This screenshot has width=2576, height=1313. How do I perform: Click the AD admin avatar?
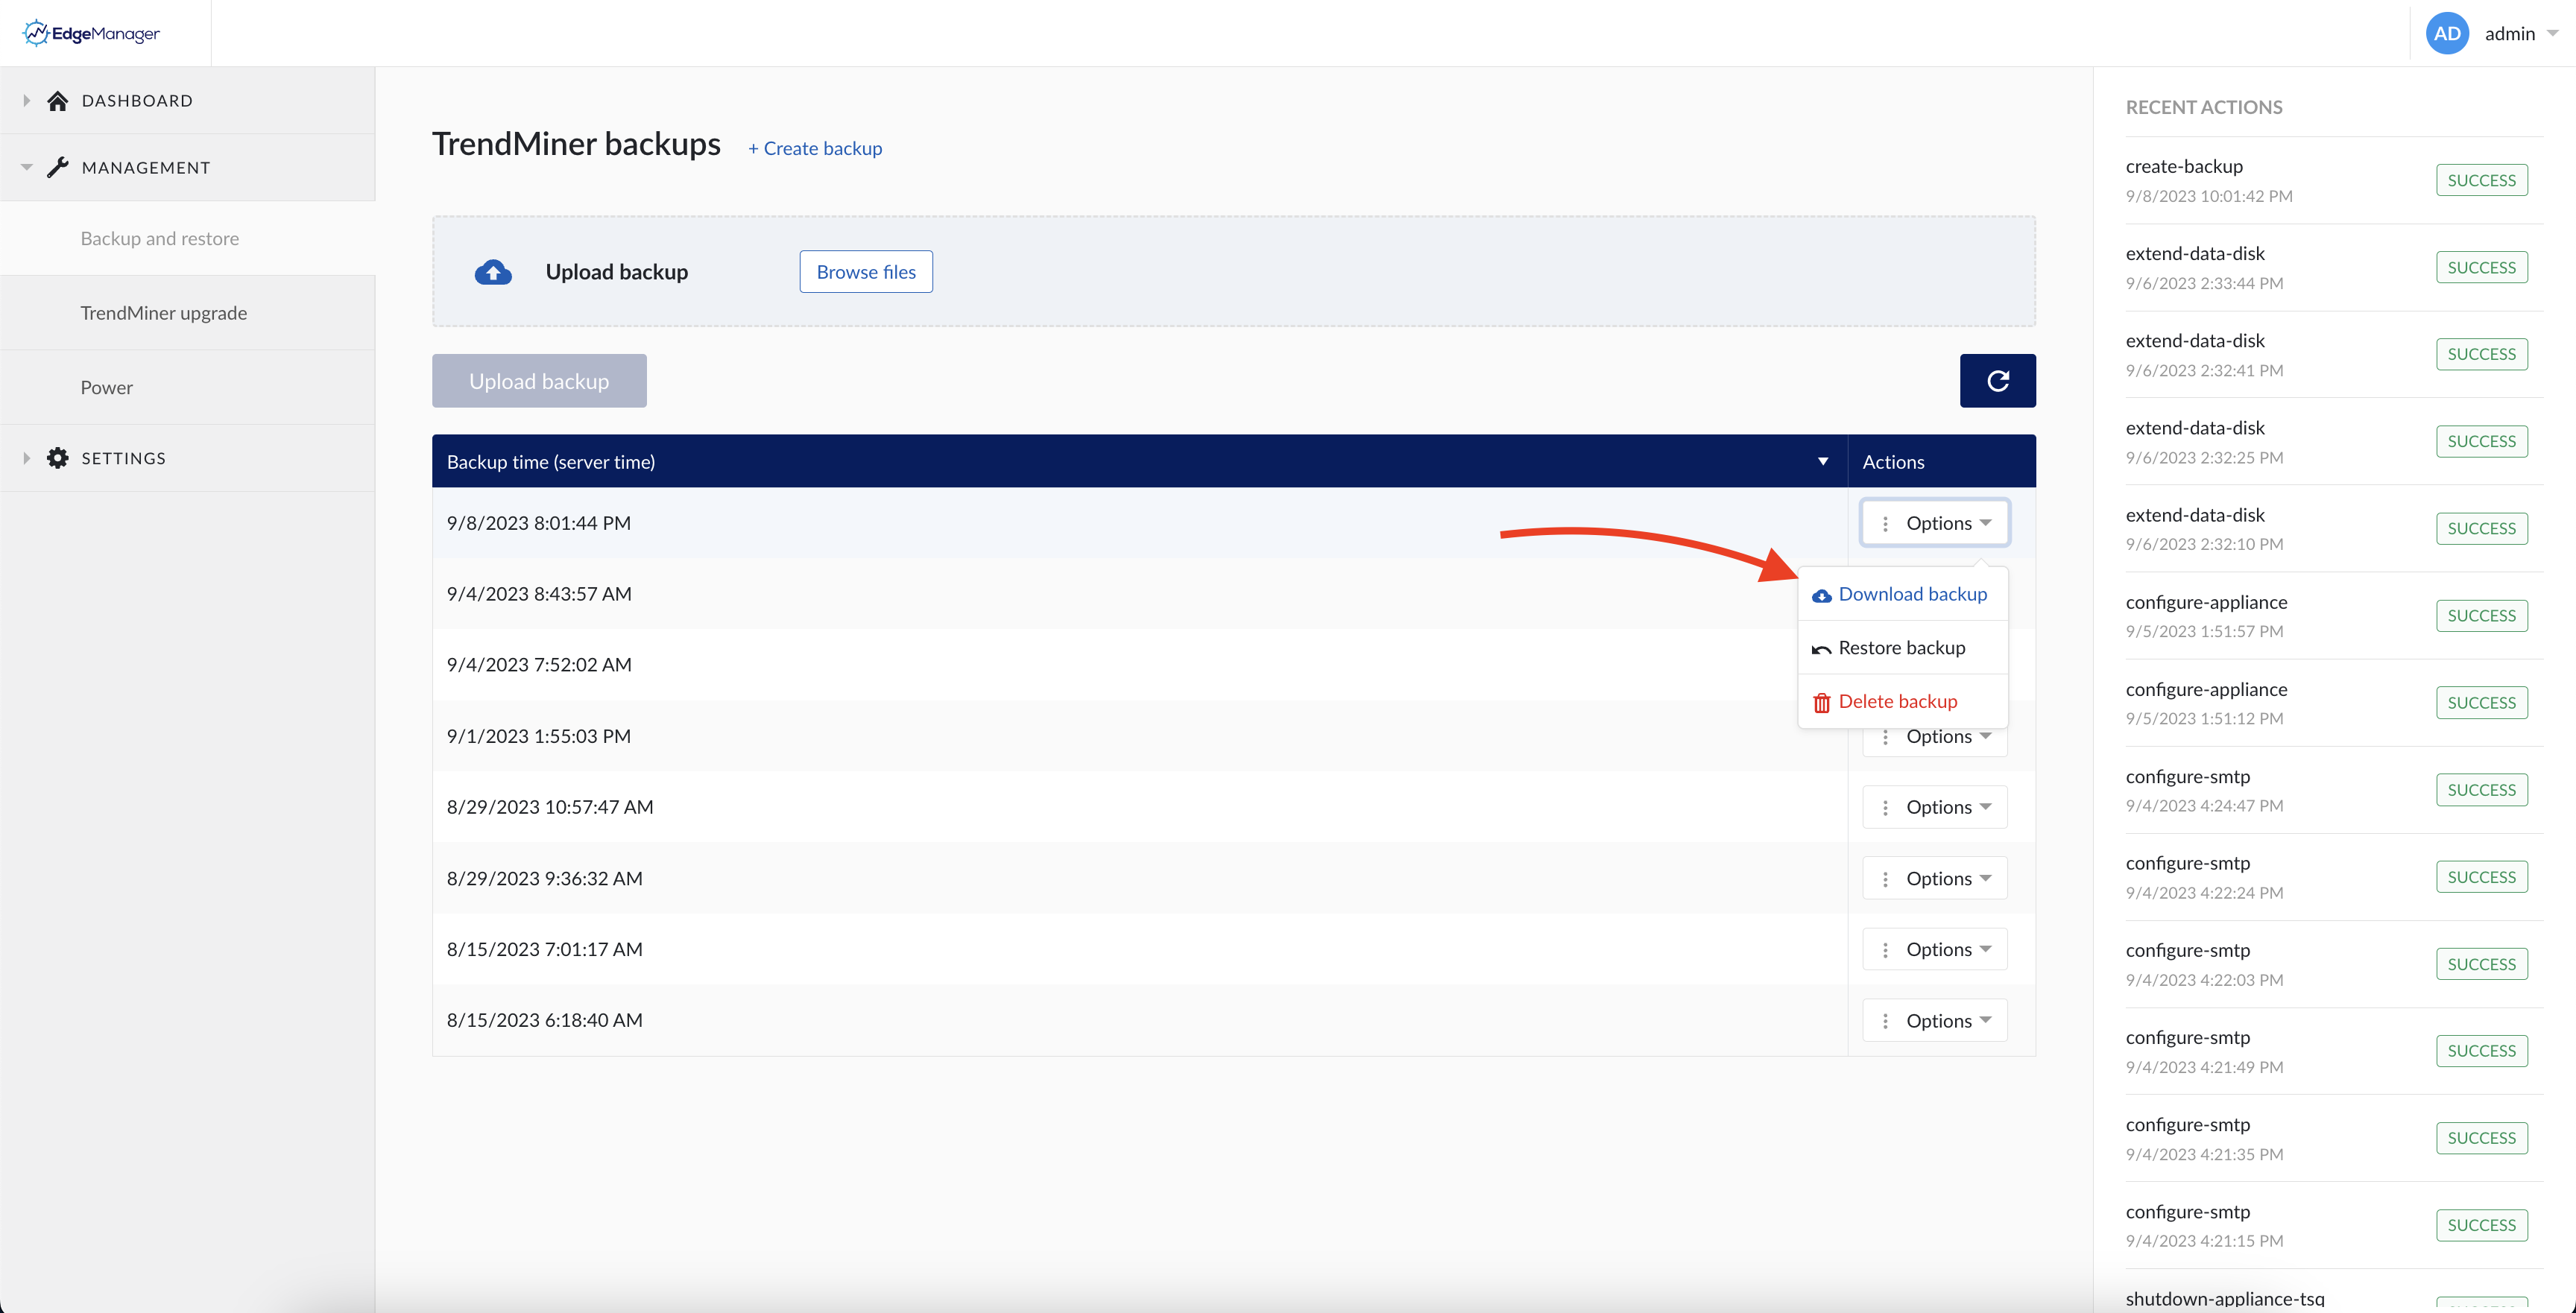click(2446, 32)
